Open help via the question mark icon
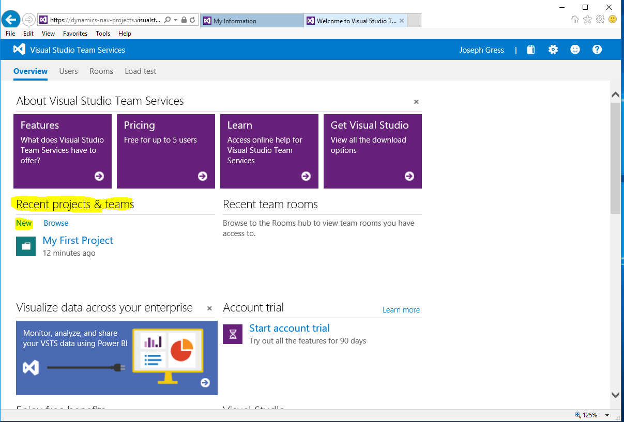Image resolution: width=624 pixels, height=422 pixels. pos(597,49)
